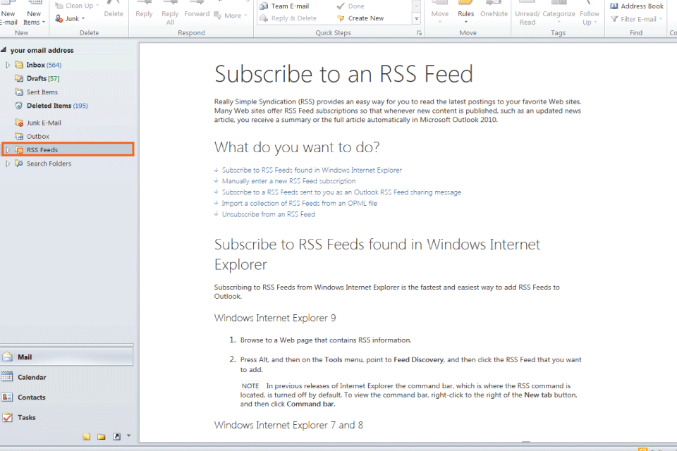The height and width of the screenshot is (451, 677).
Task: Expand the Inbox folder tree
Action: (x=8, y=65)
